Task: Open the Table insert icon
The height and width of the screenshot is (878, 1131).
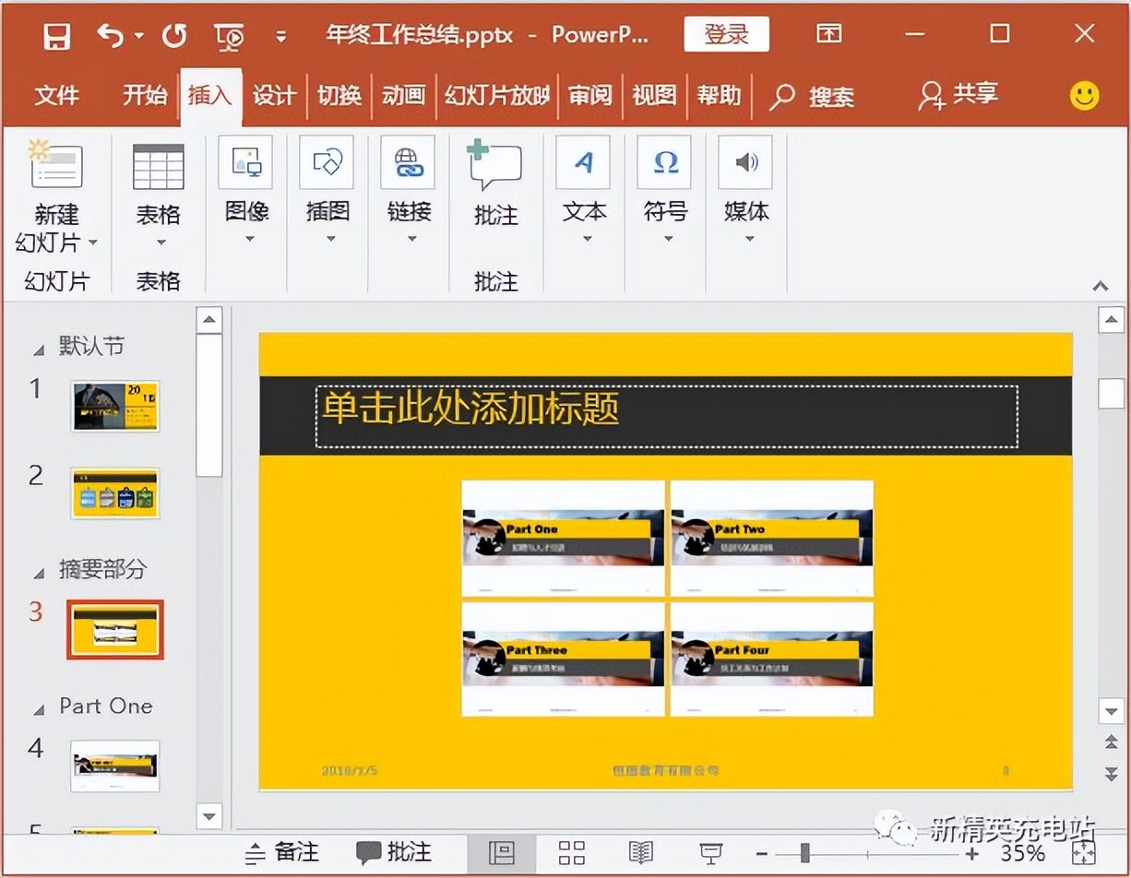Action: [159, 167]
